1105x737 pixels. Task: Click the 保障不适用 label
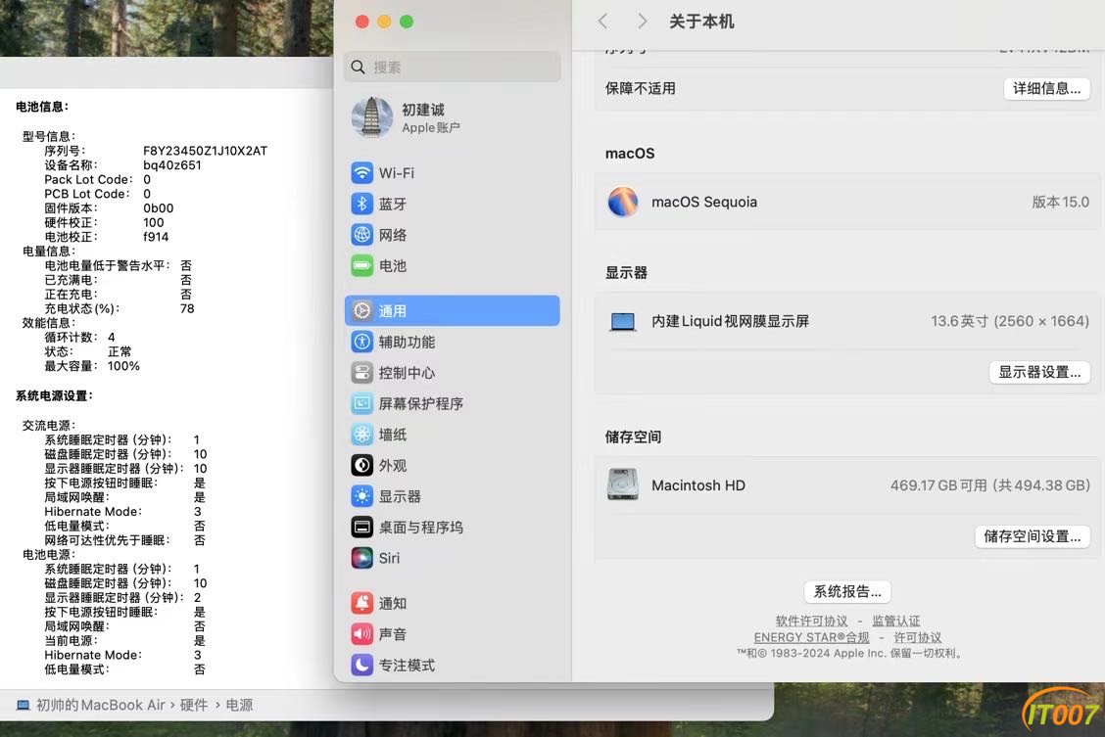point(641,89)
